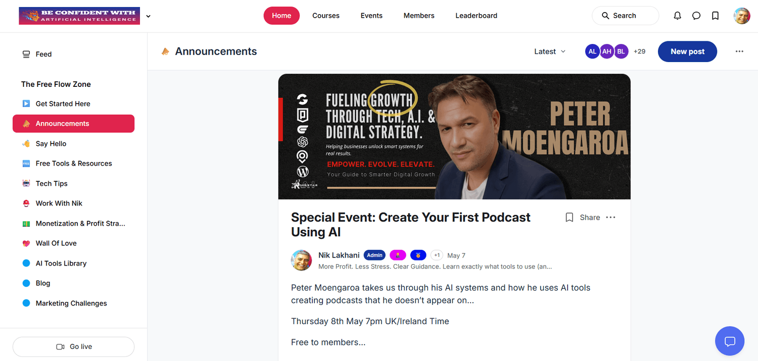758x361 pixels.
Task: Open the Latest sort dropdown
Action: 550,51
